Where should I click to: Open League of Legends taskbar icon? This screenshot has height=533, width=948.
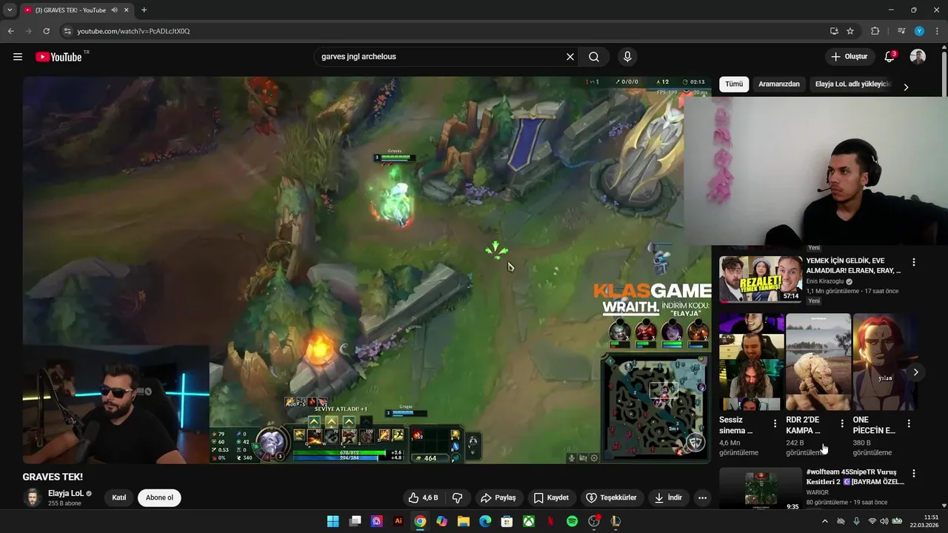pos(615,521)
